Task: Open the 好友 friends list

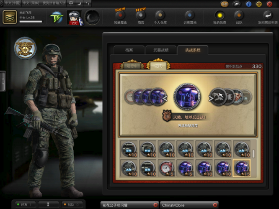Action: point(26,205)
